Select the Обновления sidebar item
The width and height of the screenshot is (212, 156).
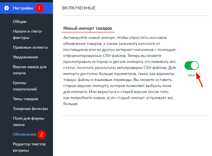(x=24, y=134)
